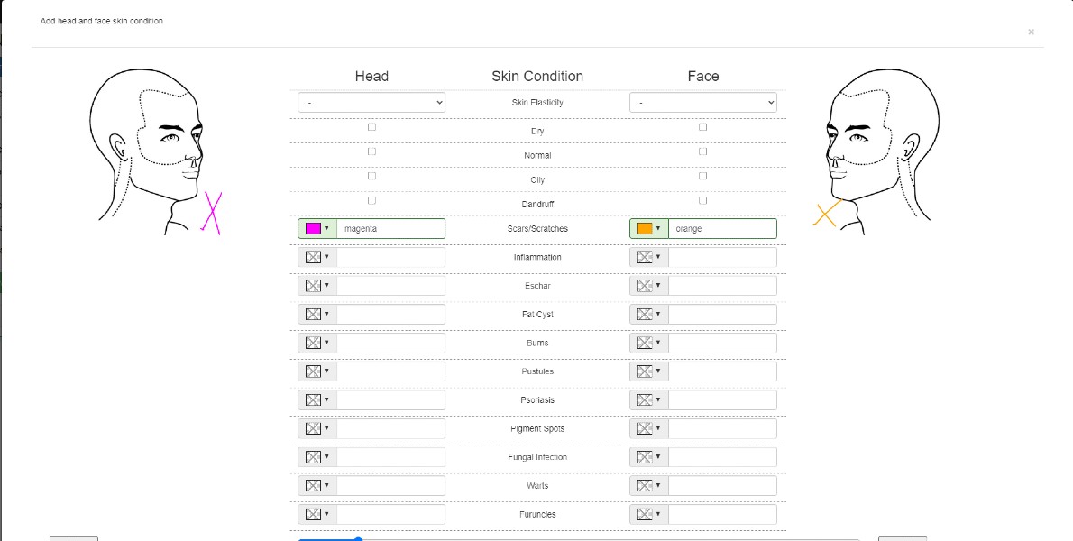Image resolution: width=1073 pixels, height=541 pixels.
Task: Click the horizontal slider handle at the bottom
Action: (358, 539)
